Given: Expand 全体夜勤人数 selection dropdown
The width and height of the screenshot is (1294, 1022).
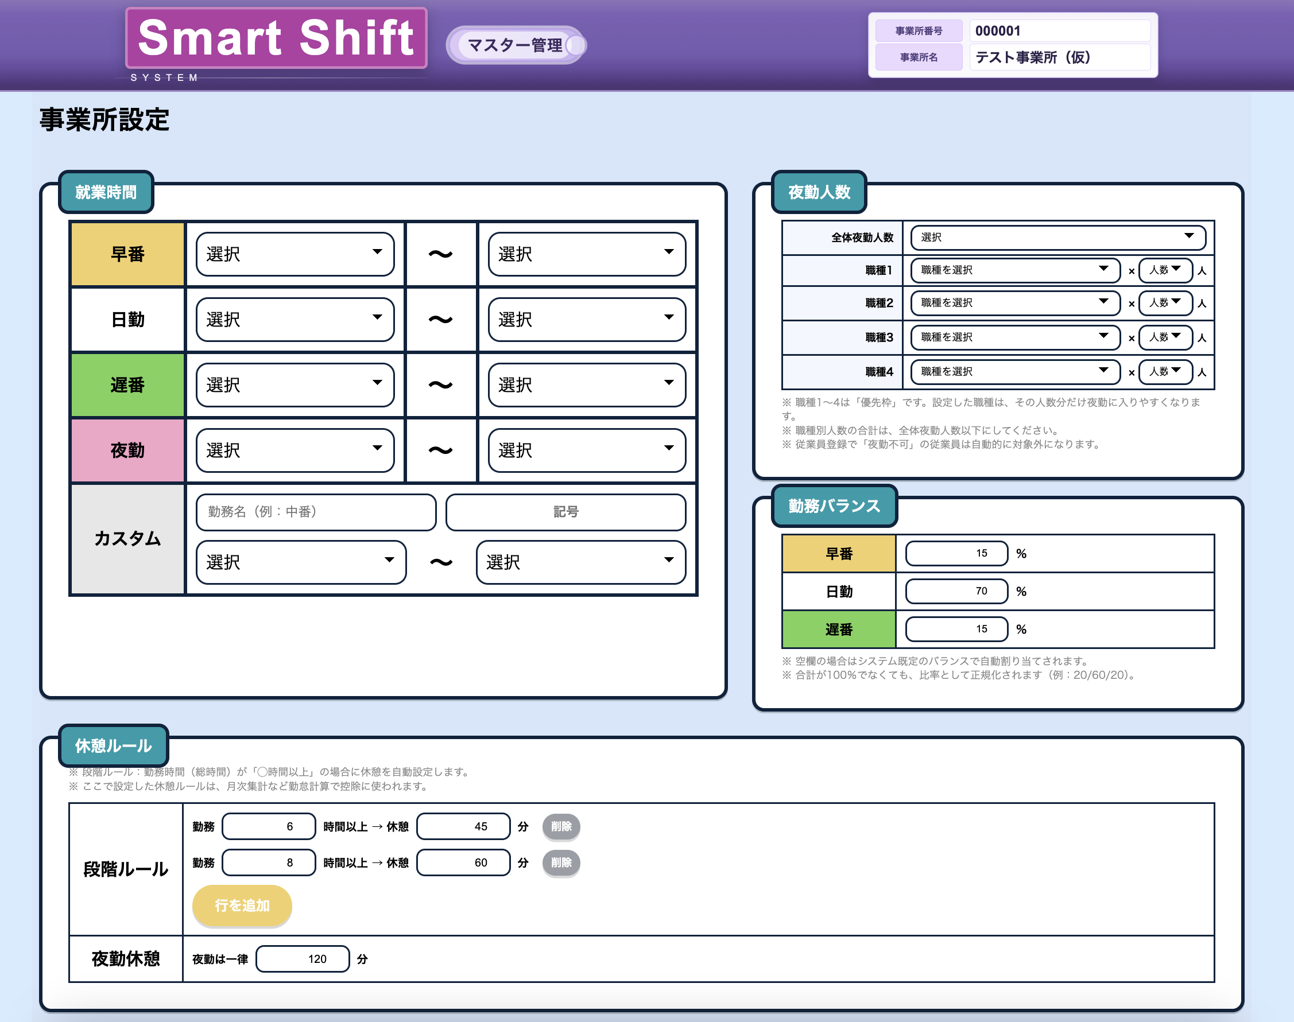Looking at the screenshot, I should [x=1057, y=237].
